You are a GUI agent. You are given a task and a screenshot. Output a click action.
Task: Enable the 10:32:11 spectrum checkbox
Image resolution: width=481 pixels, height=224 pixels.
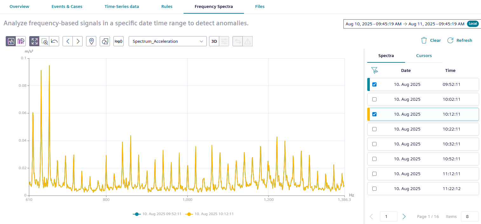[x=374, y=144]
